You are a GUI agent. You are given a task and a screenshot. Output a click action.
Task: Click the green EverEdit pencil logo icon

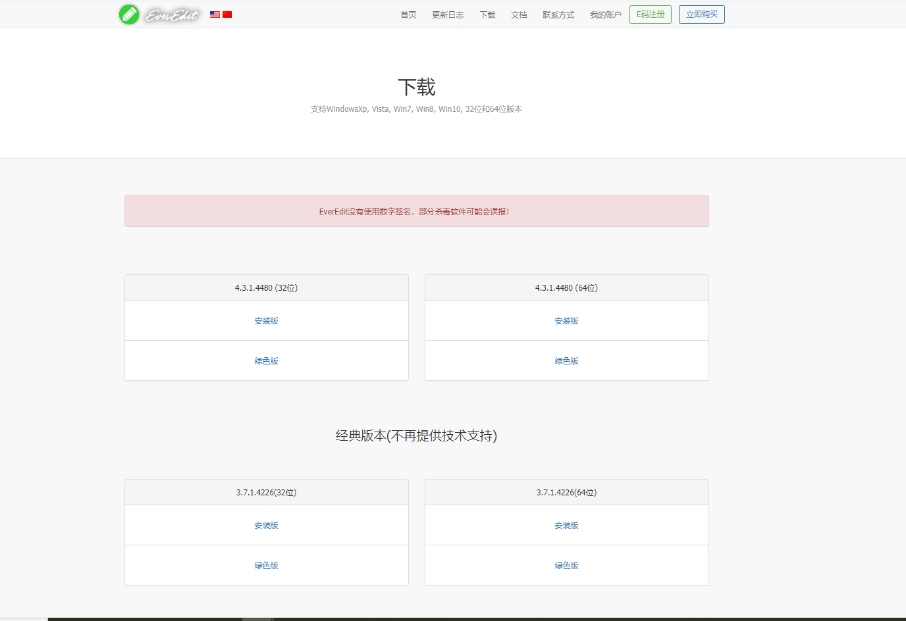(x=129, y=14)
